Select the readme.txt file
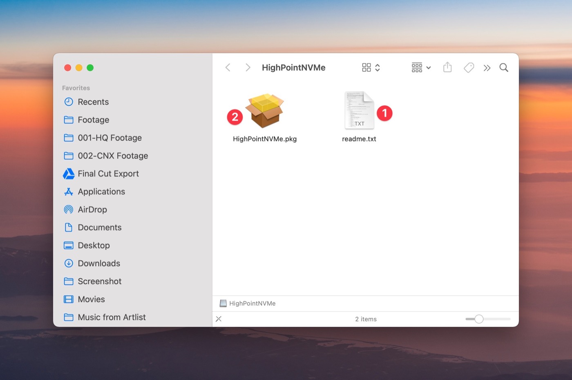The height and width of the screenshot is (380, 572). (359, 111)
